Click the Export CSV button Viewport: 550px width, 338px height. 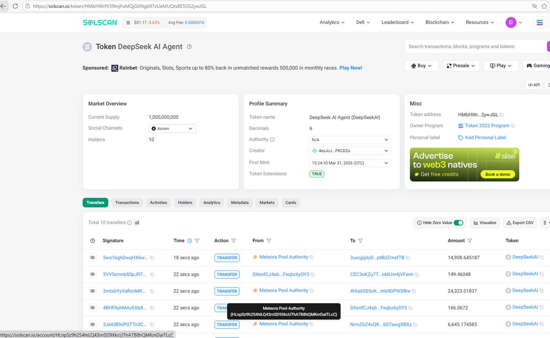[520, 223]
